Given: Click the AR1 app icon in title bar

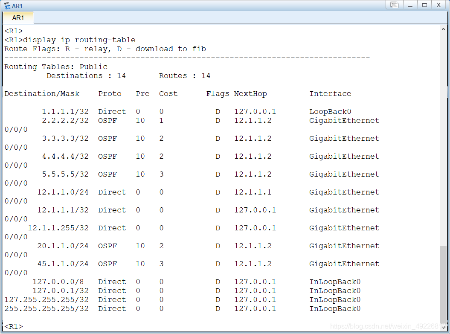Looking at the screenshot, I should click(x=7, y=6).
